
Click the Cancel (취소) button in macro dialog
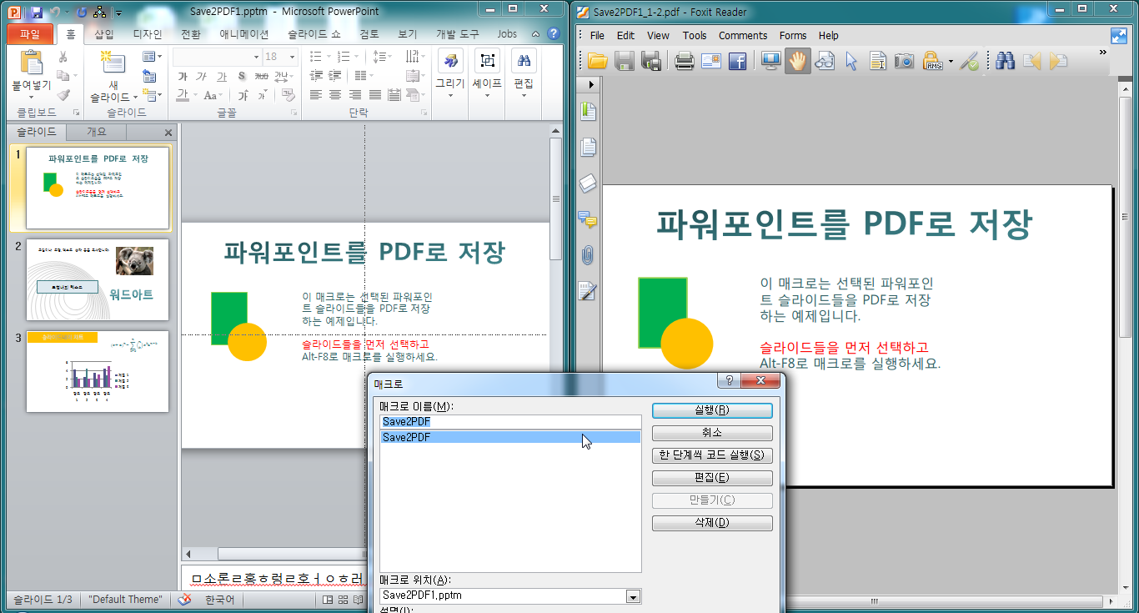pos(712,433)
